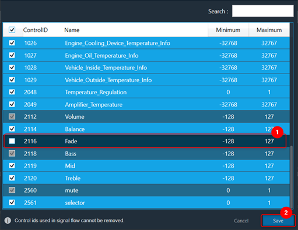This screenshot has width=298, height=230.
Task: Click the vertical scrollbar thumb
Action: pos(292,177)
